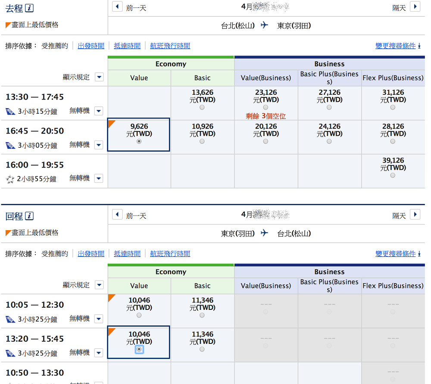The image size is (431, 384).
Task: Click ANA airline logo on 10:05 — 12:30 flight
Action: tap(10, 319)
